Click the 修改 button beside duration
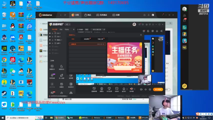Screen dimensions: 213x120 pos(87,29)
